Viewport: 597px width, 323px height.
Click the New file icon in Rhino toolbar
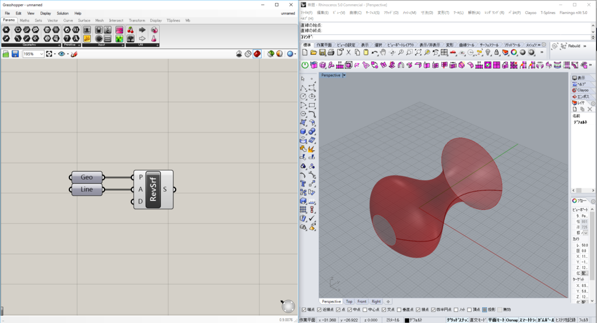click(x=305, y=52)
